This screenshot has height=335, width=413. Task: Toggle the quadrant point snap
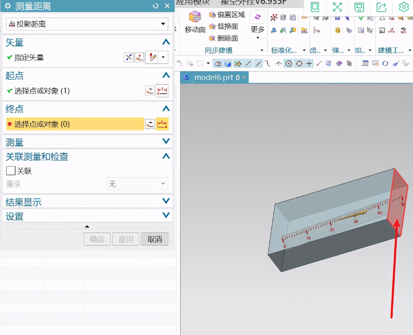coord(299,63)
